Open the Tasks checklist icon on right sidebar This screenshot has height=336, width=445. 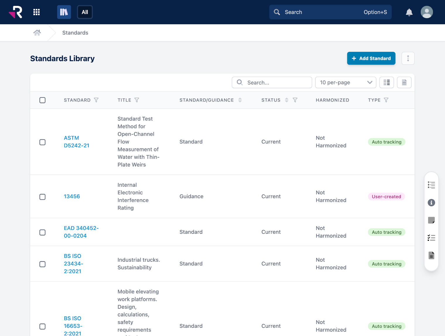click(431, 238)
